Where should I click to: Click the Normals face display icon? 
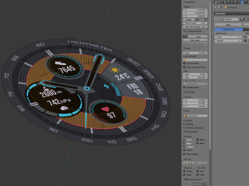tap(190, 163)
